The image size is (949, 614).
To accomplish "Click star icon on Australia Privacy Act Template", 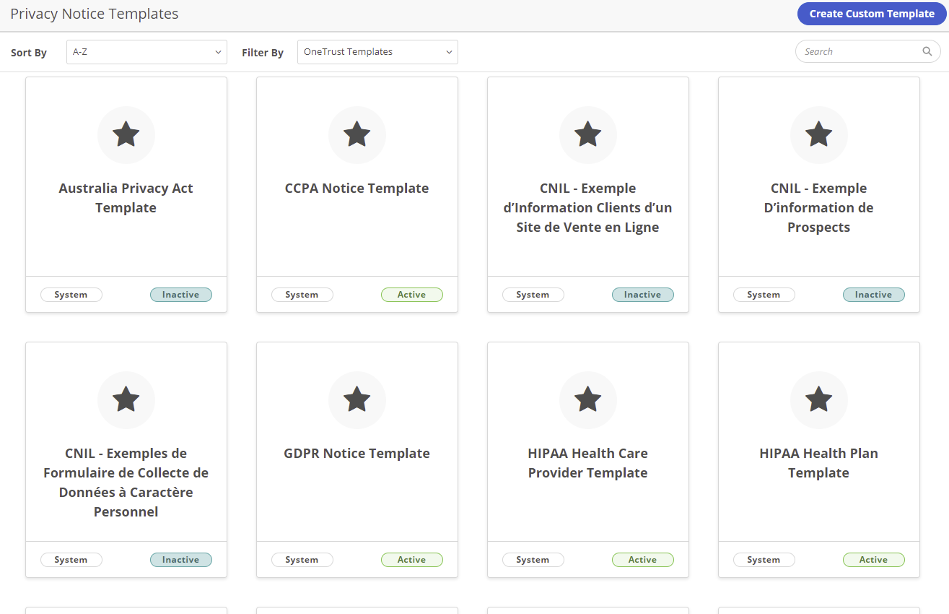I will (x=126, y=134).
